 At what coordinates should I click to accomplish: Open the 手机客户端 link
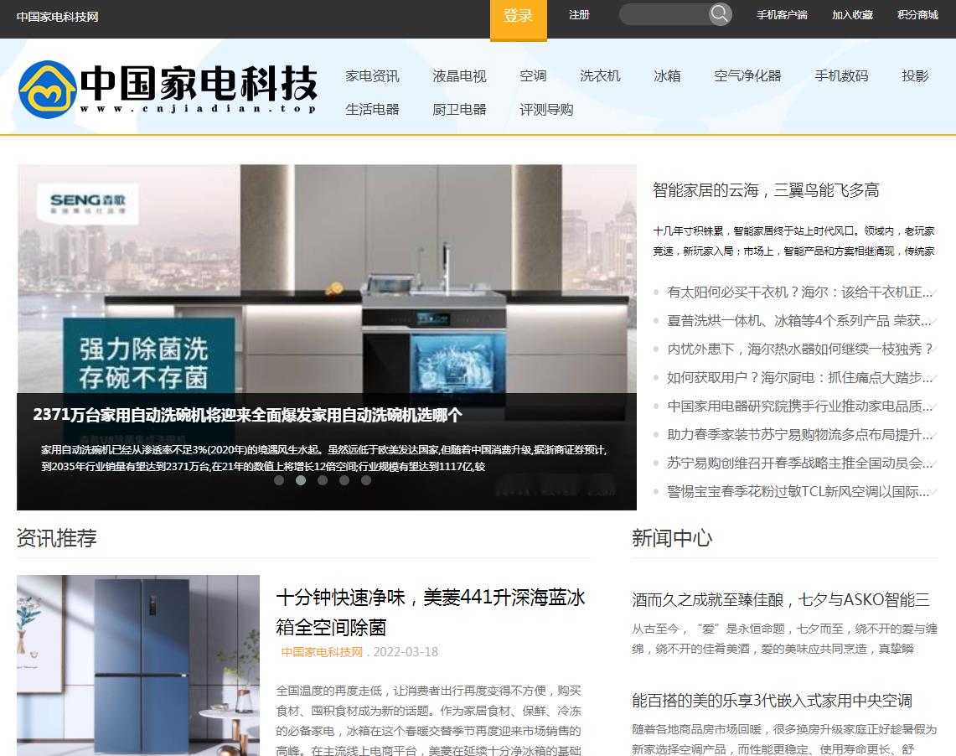click(x=783, y=14)
